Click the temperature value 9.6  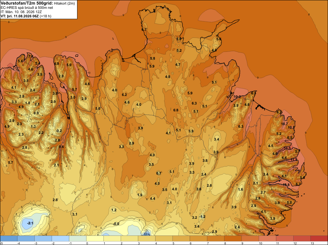coord(61,147)
